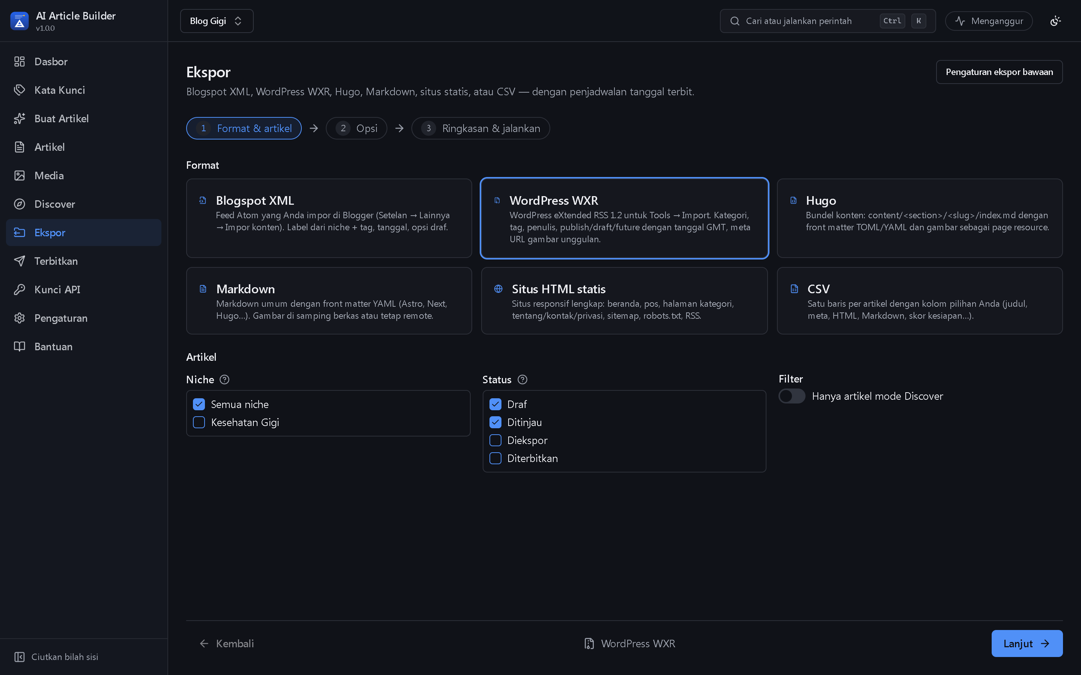1081x675 pixels.
Task: Select the Hugo format card
Action: point(920,218)
